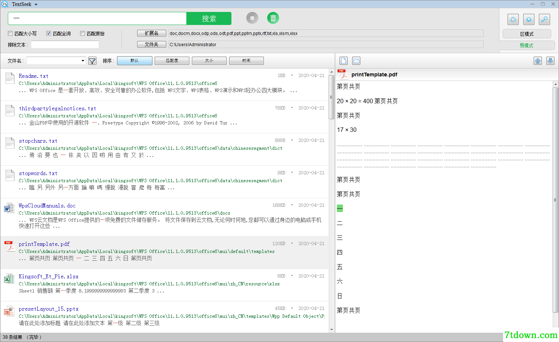Click the 扩展名 button

click(151, 33)
